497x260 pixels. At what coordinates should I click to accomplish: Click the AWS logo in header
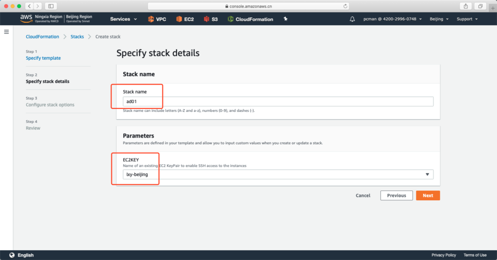(26, 19)
